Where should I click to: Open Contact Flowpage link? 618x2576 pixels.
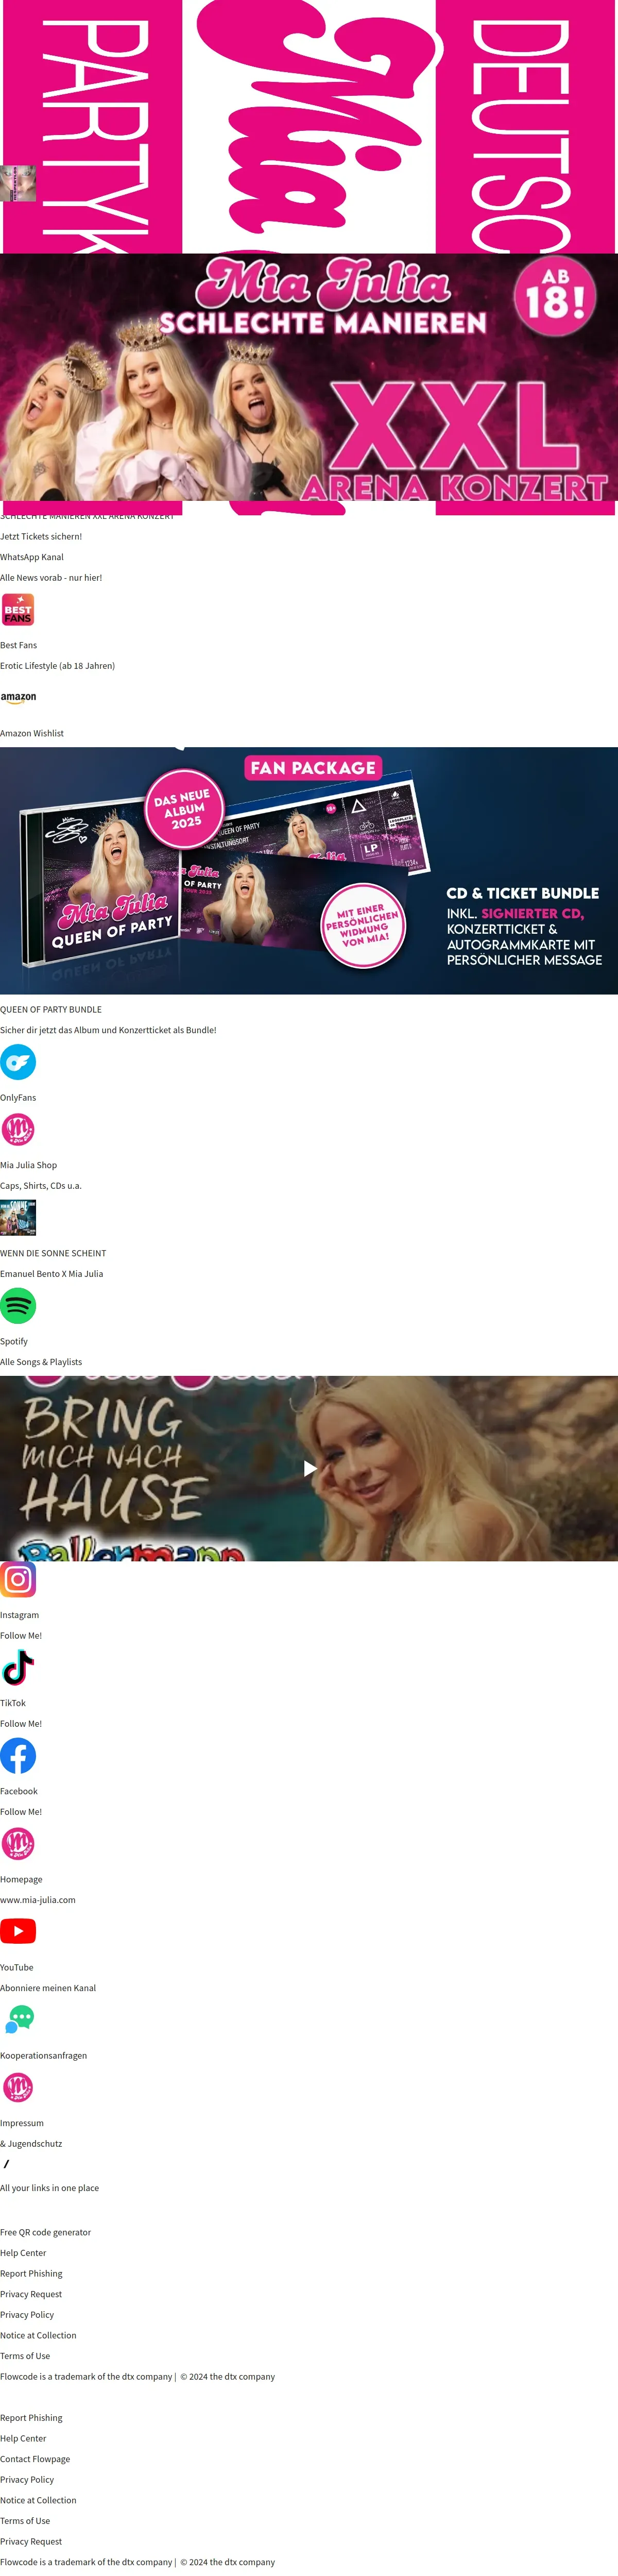pyautogui.click(x=35, y=2459)
